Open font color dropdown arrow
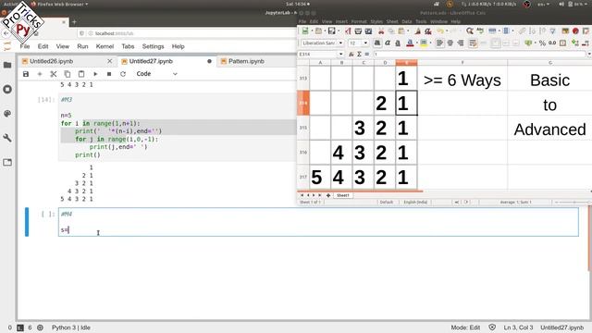This screenshot has height=333, width=592. [x=417, y=43]
